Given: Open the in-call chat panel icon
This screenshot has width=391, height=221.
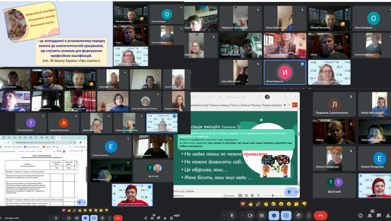Looking at the screenshot, I should pyautogui.click(x=379, y=215).
